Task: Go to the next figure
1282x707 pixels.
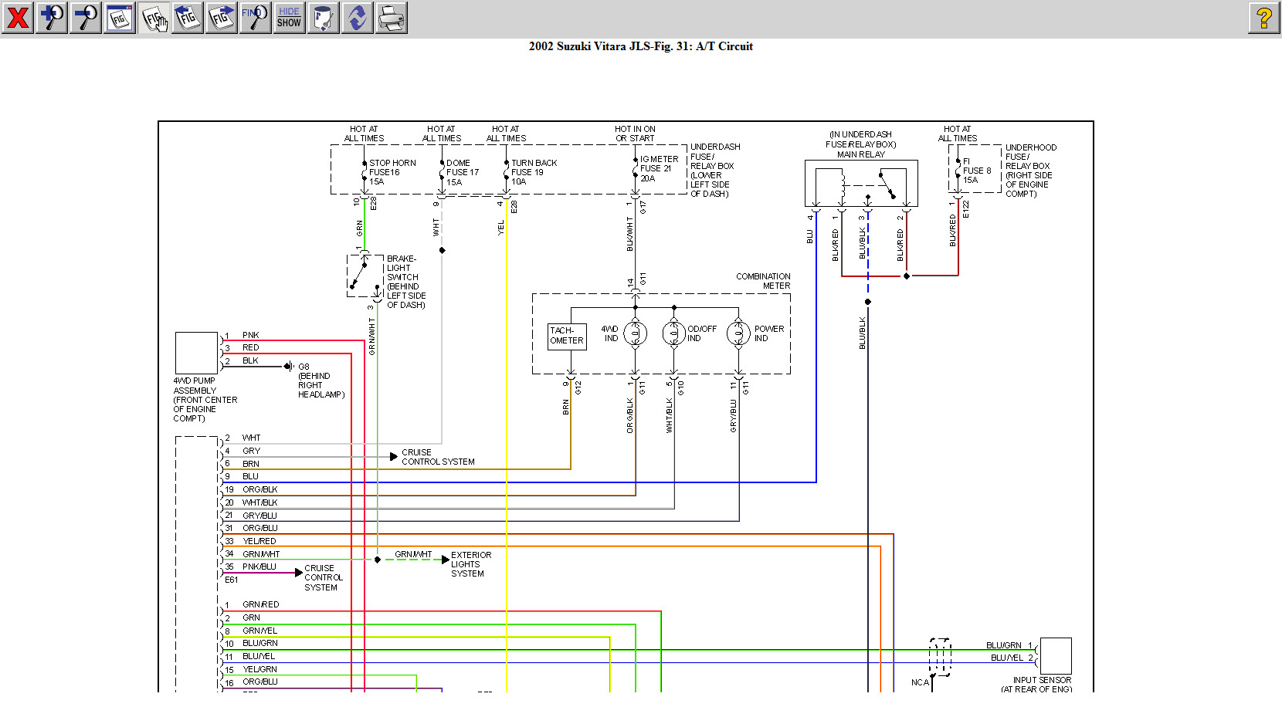Action: 221,17
